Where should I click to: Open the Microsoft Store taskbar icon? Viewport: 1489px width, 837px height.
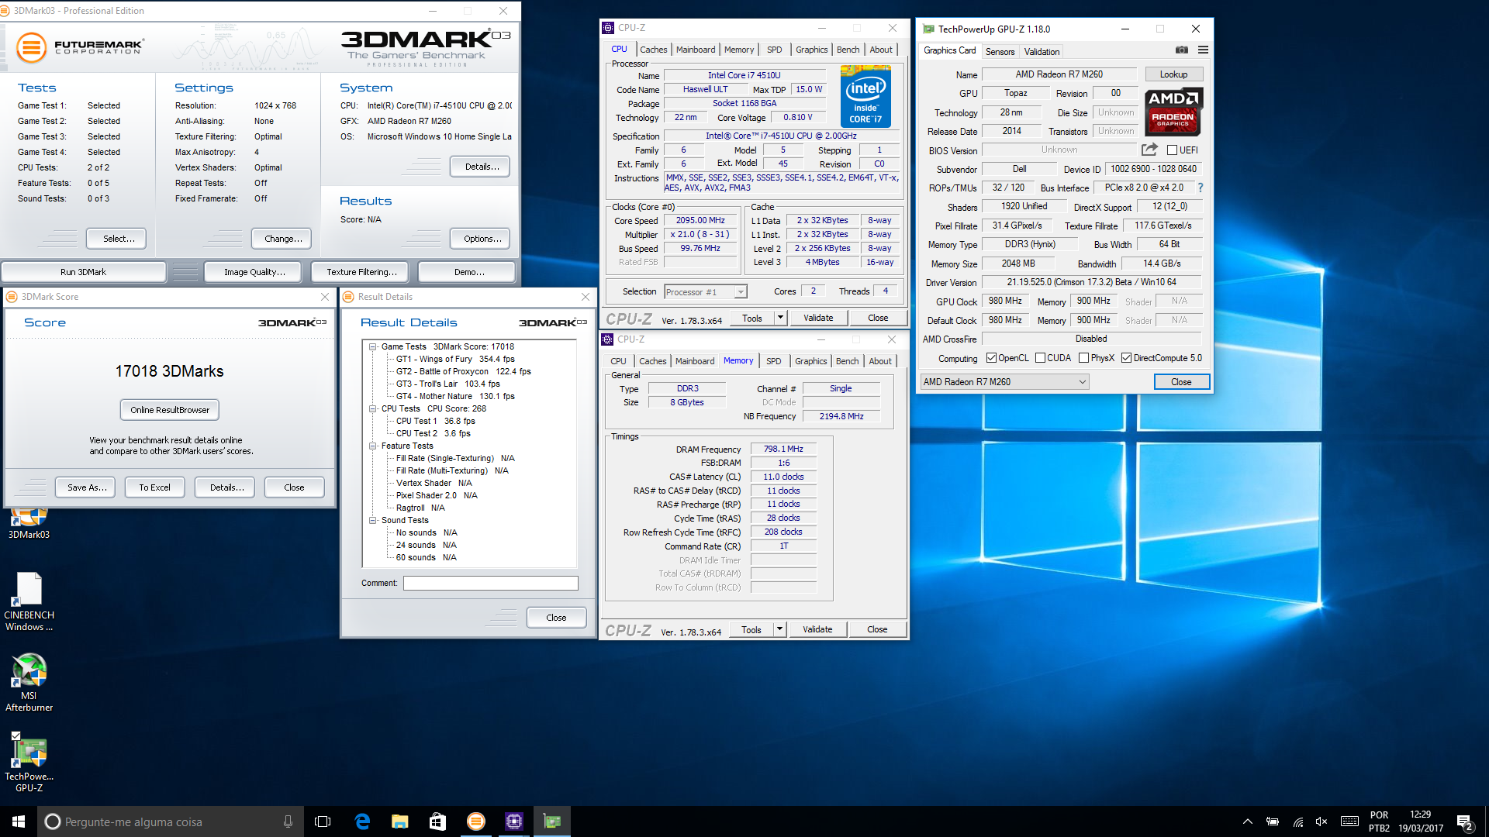(438, 821)
